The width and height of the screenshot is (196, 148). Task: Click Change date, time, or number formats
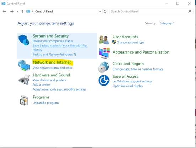point(138,69)
